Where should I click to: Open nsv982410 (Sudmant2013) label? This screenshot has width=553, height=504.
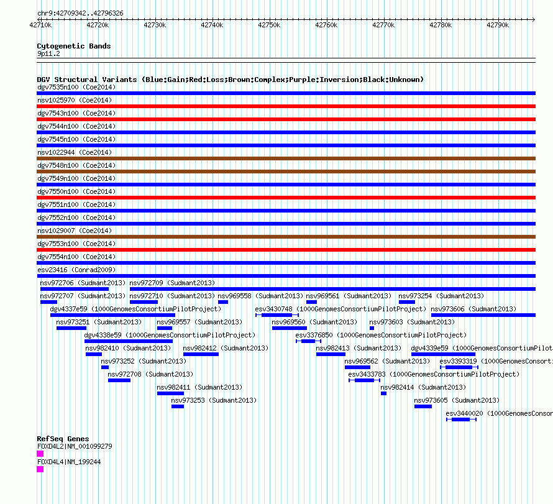tap(128, 348)
